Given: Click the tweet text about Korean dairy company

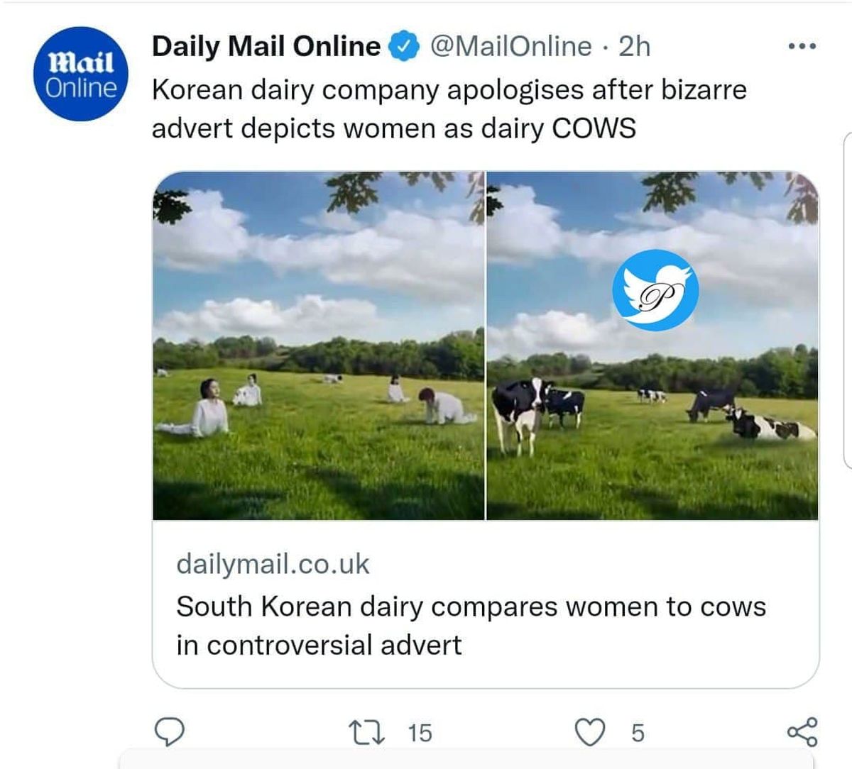Looking at the screenshot, I should (x=449, y=109).
